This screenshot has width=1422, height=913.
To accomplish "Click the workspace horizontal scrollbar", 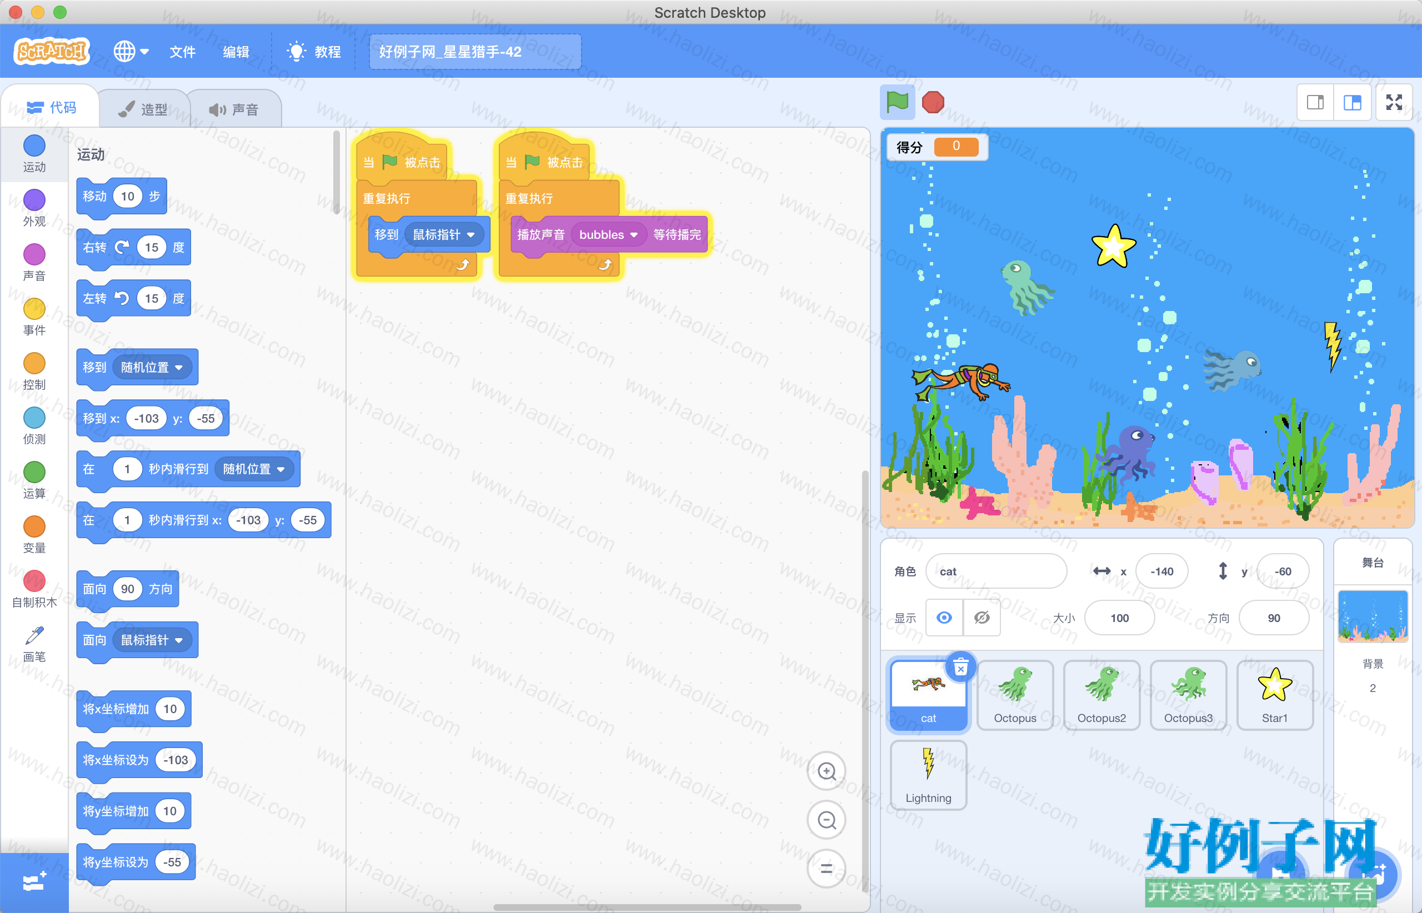I will click(648, 907).
